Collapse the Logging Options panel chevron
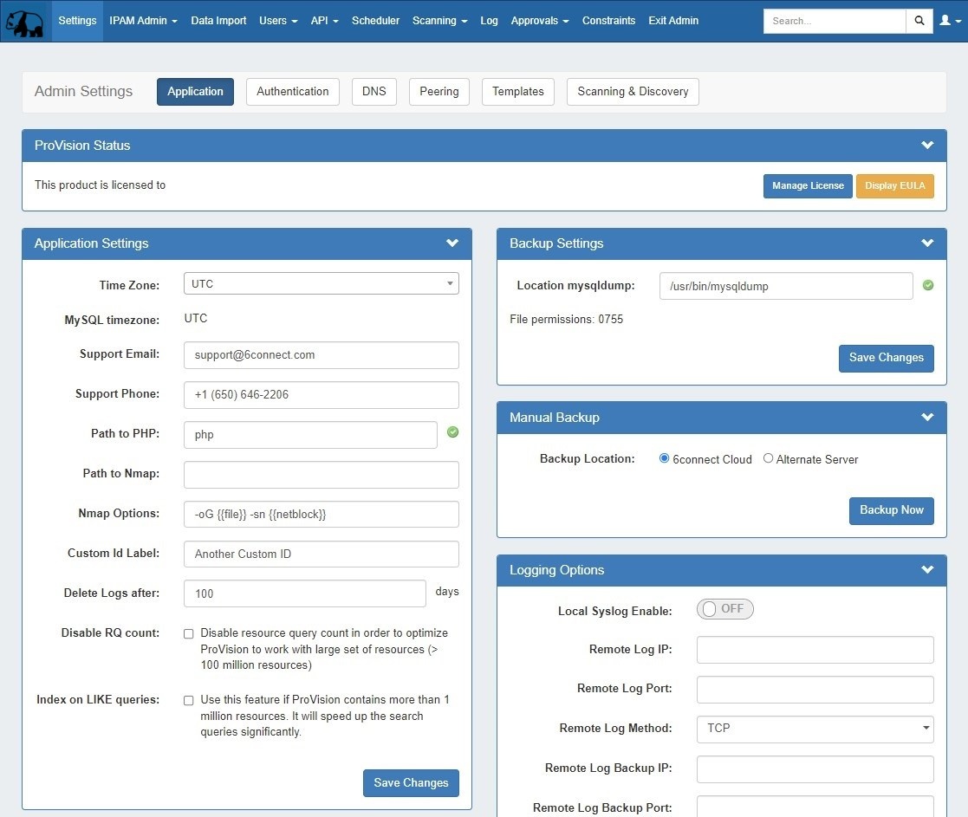The height and width of the screenshot is (817, 968). point(927,570)
